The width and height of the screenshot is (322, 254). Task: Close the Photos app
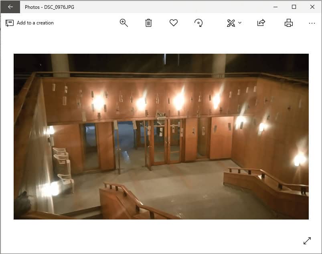click(x=312, y=7)
